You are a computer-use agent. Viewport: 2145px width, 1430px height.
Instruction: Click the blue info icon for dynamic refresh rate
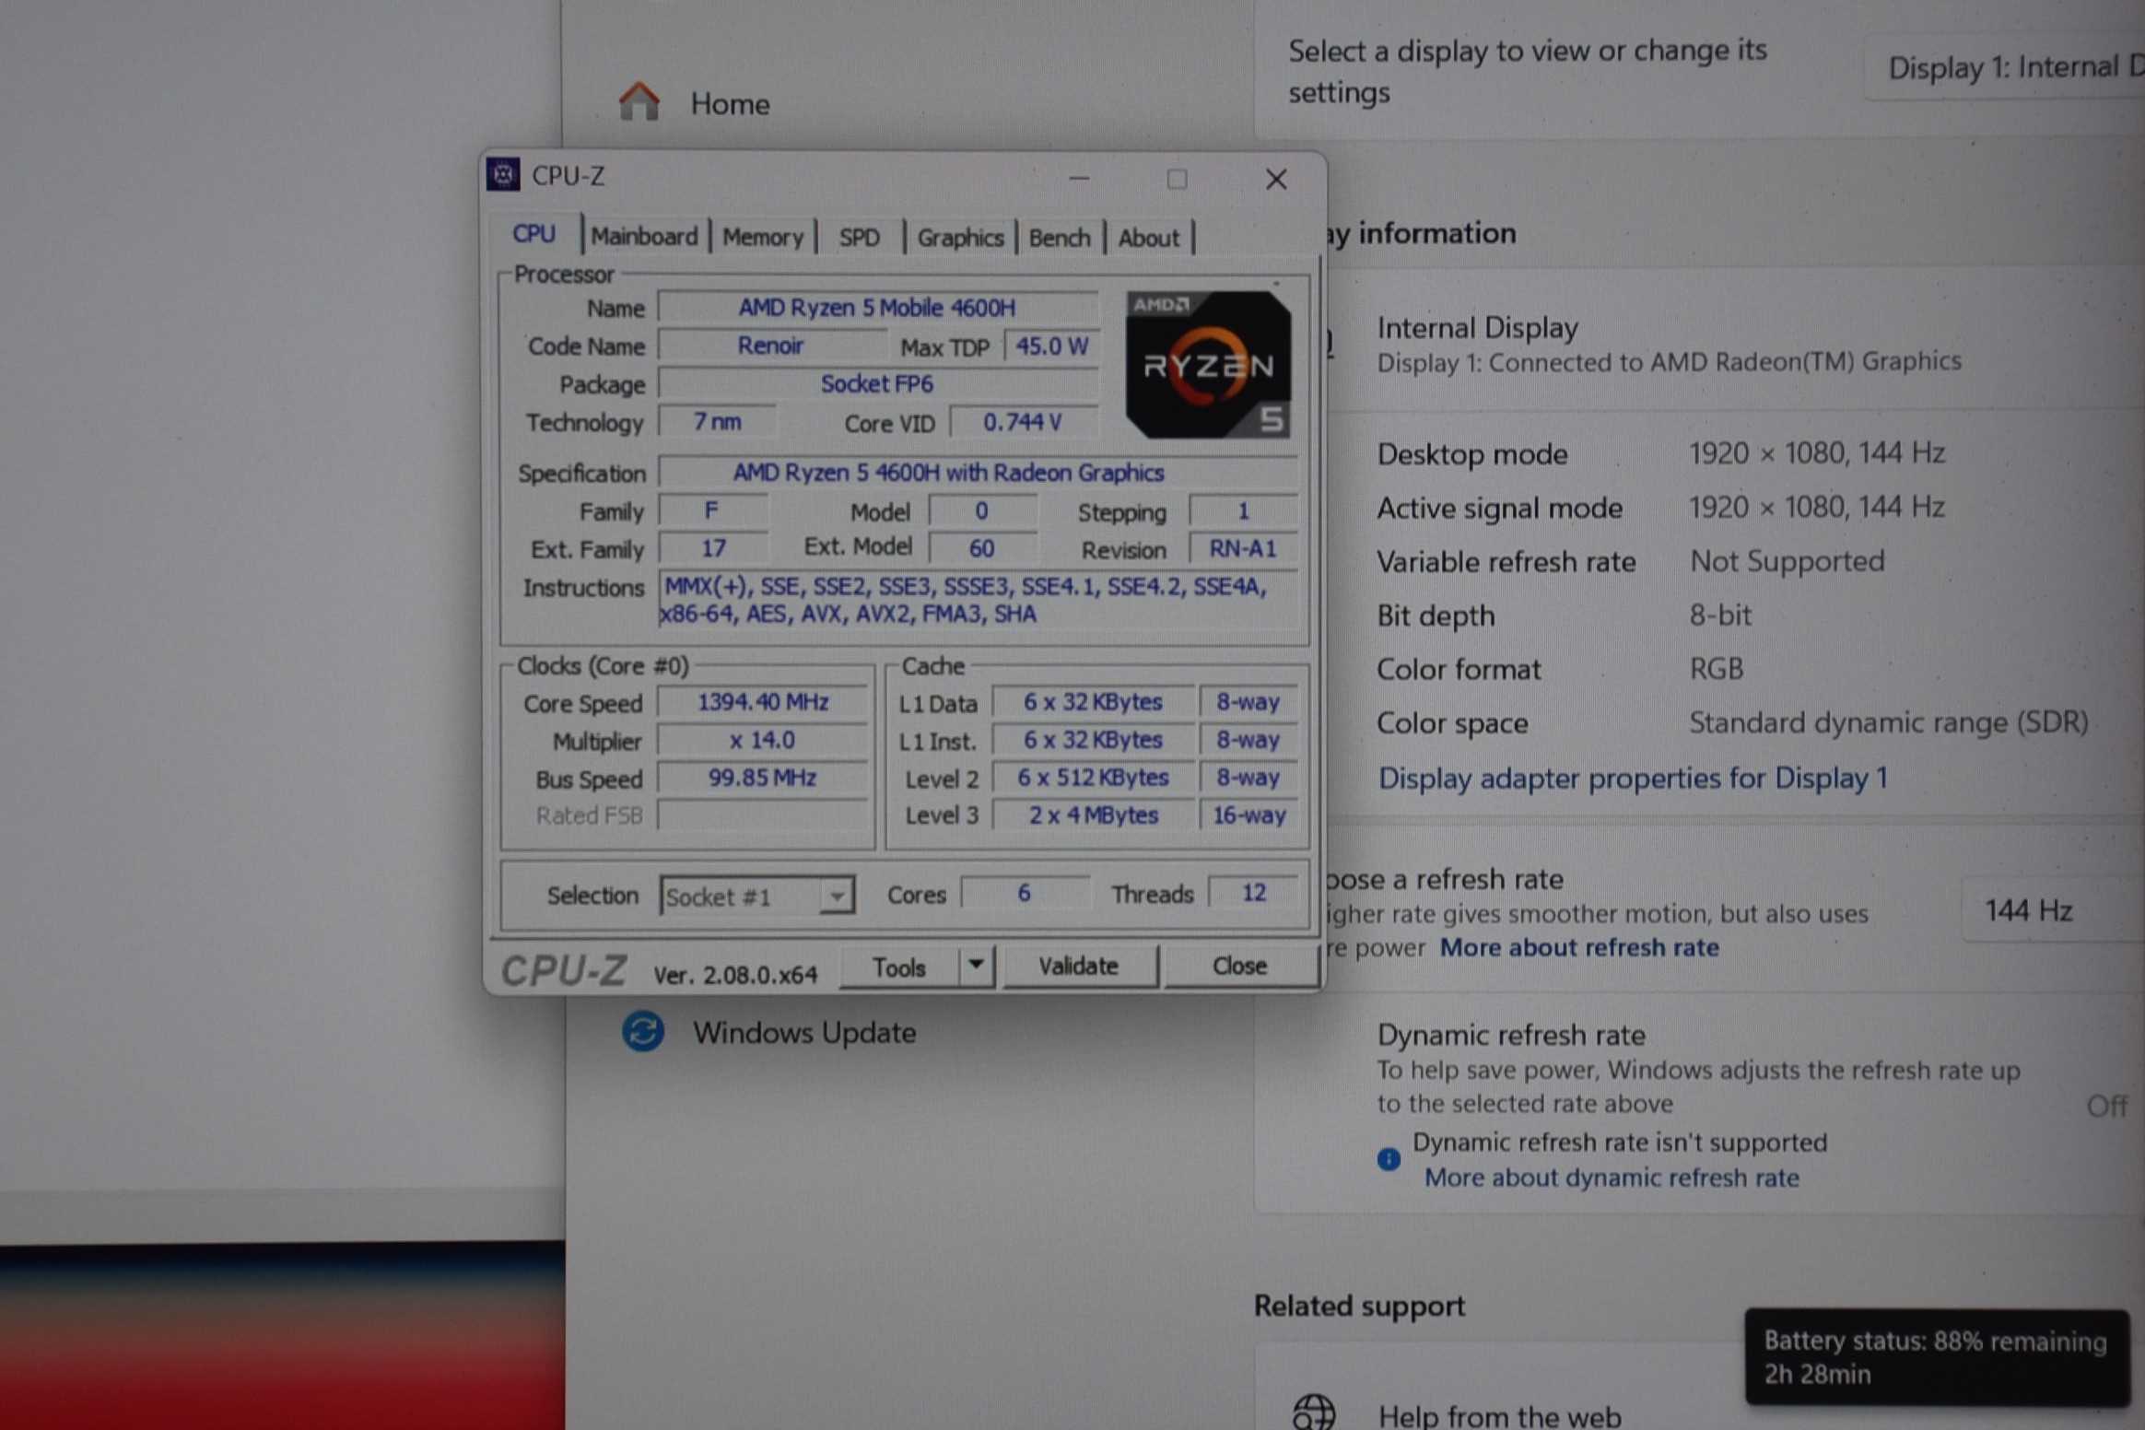click(x=1389, y=1158)
